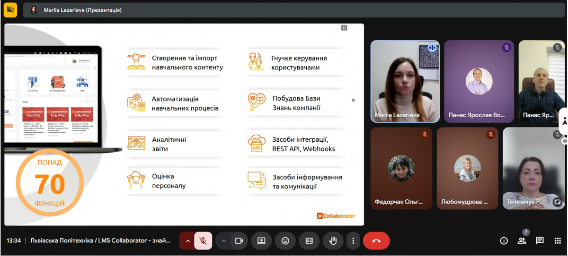Open the small settings gear on right edge

coord(565,141)
